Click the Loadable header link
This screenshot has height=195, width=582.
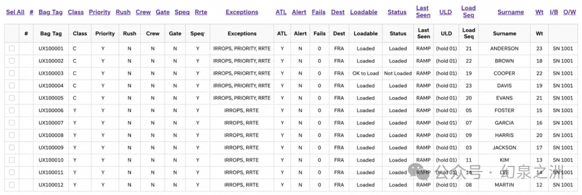(x=364, y=12)
